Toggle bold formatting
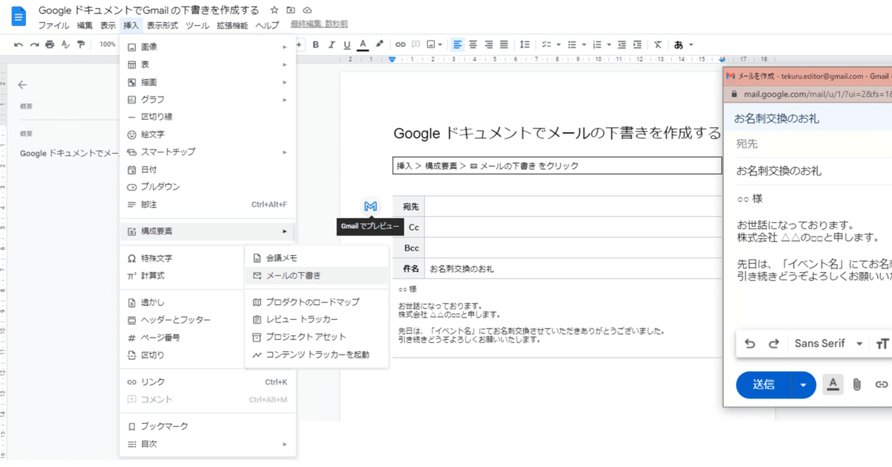 [x=315, y=45]
